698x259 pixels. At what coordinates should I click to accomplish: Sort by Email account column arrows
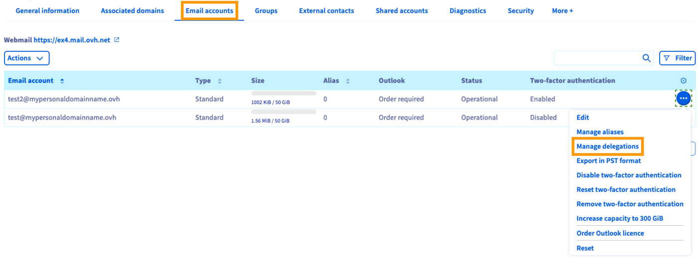[x=62, y=81]
